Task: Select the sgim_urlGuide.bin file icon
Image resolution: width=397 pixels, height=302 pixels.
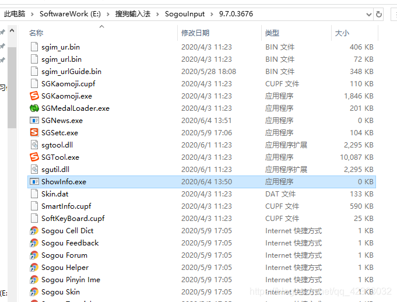Action: 34,71
